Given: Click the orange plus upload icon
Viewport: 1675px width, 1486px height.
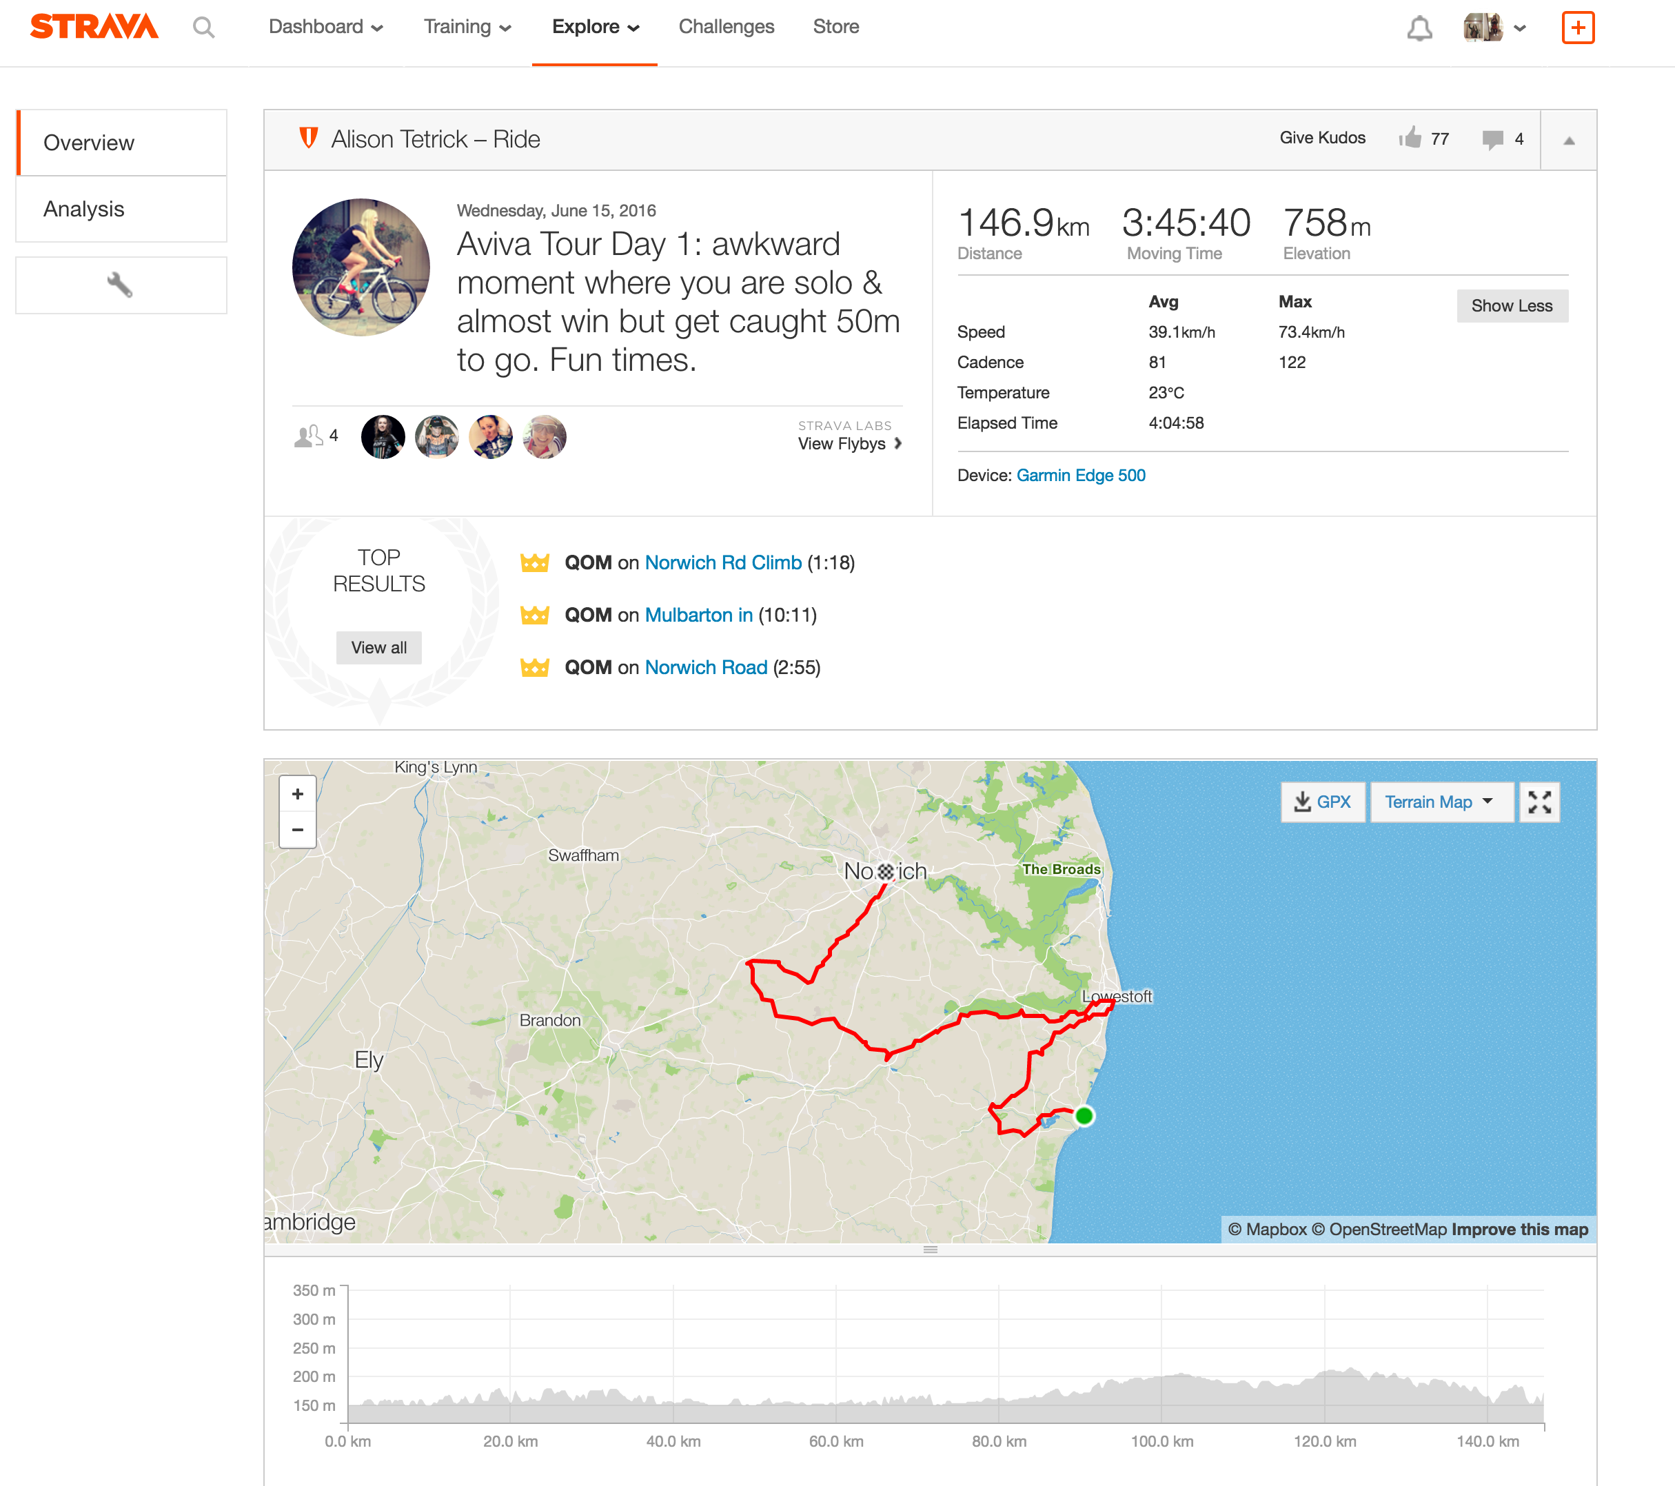Looking at the screenshot, I should pos(1578,28).
